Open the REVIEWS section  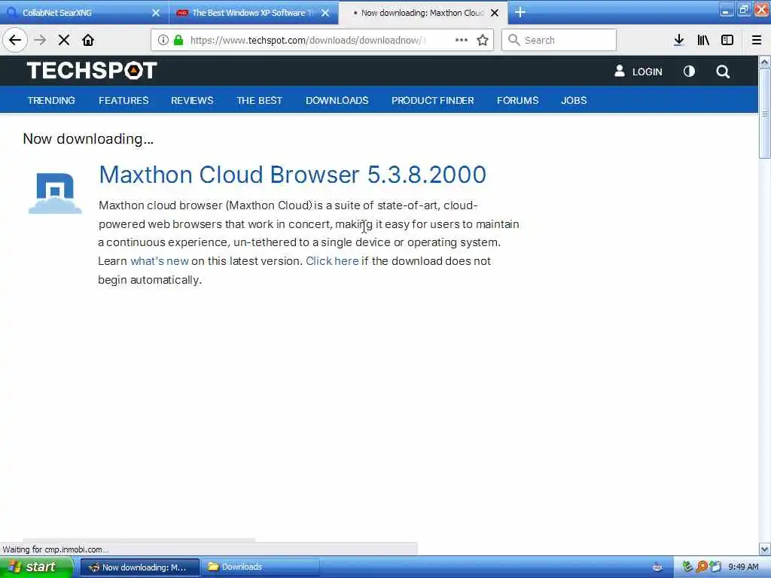(192, 101)
